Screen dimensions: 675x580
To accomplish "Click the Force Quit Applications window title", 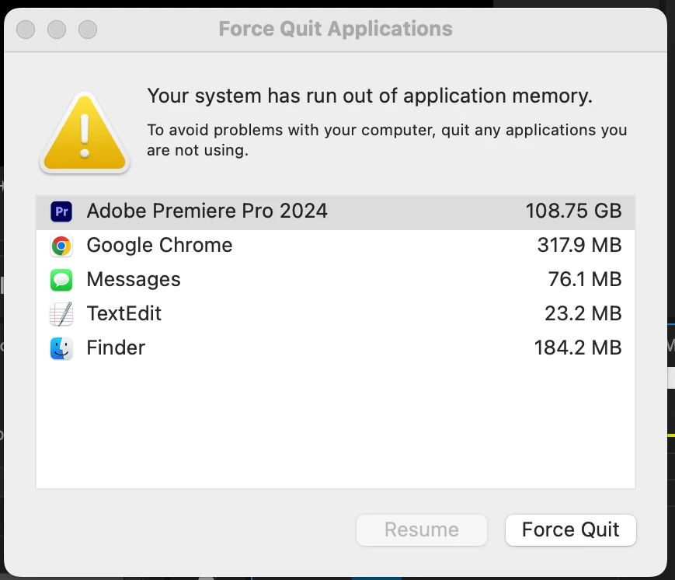I will coord(336,30).
